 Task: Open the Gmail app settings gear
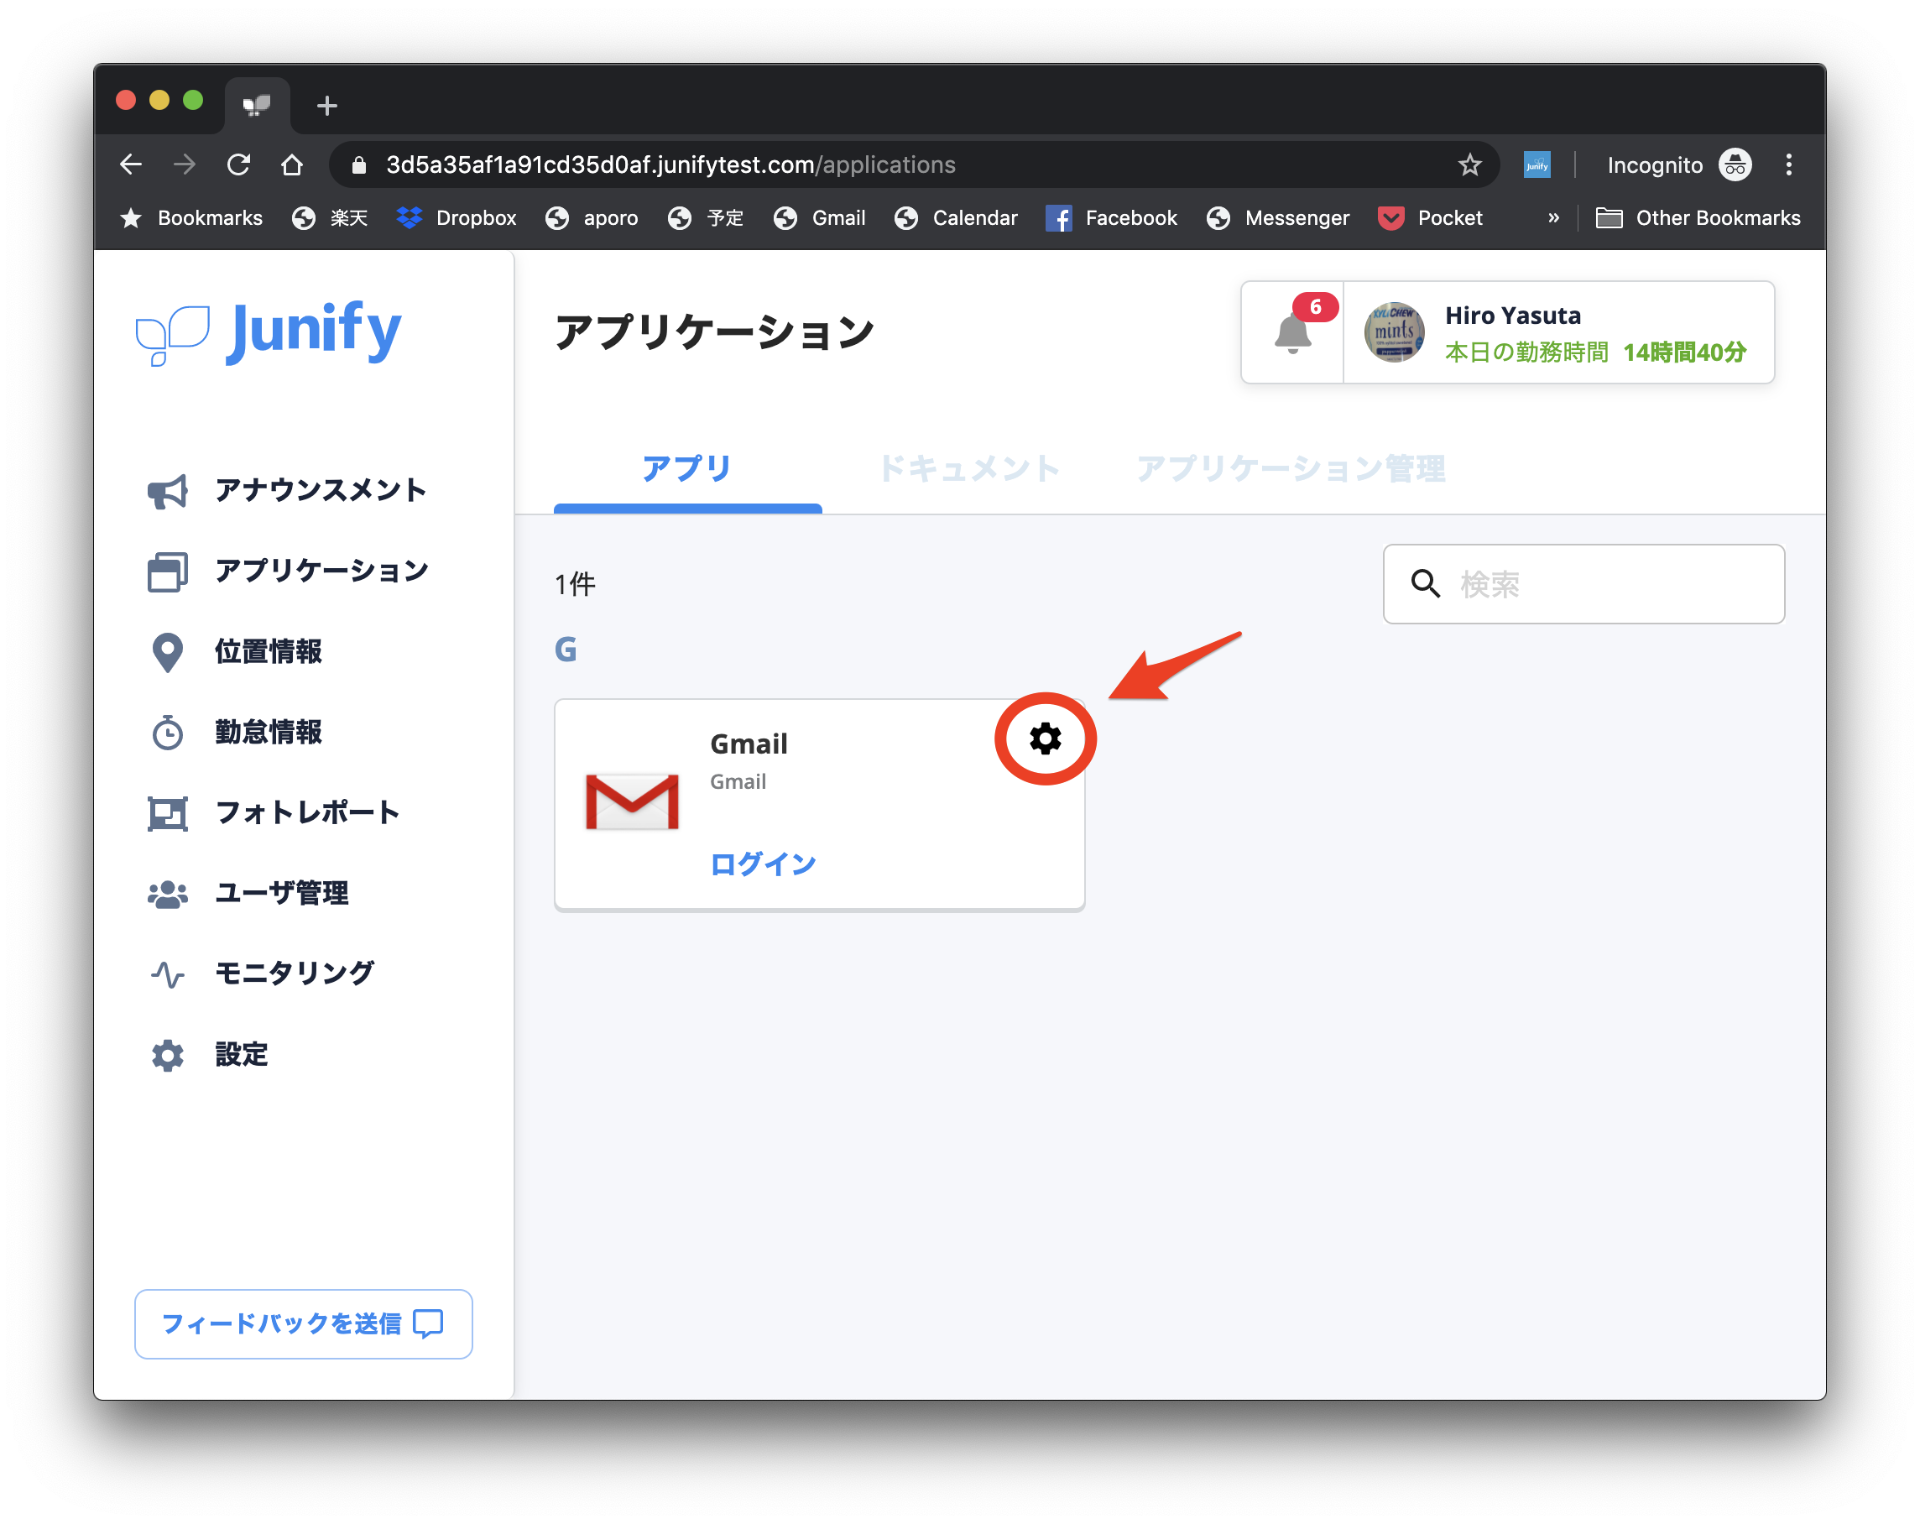(1045, 739)
